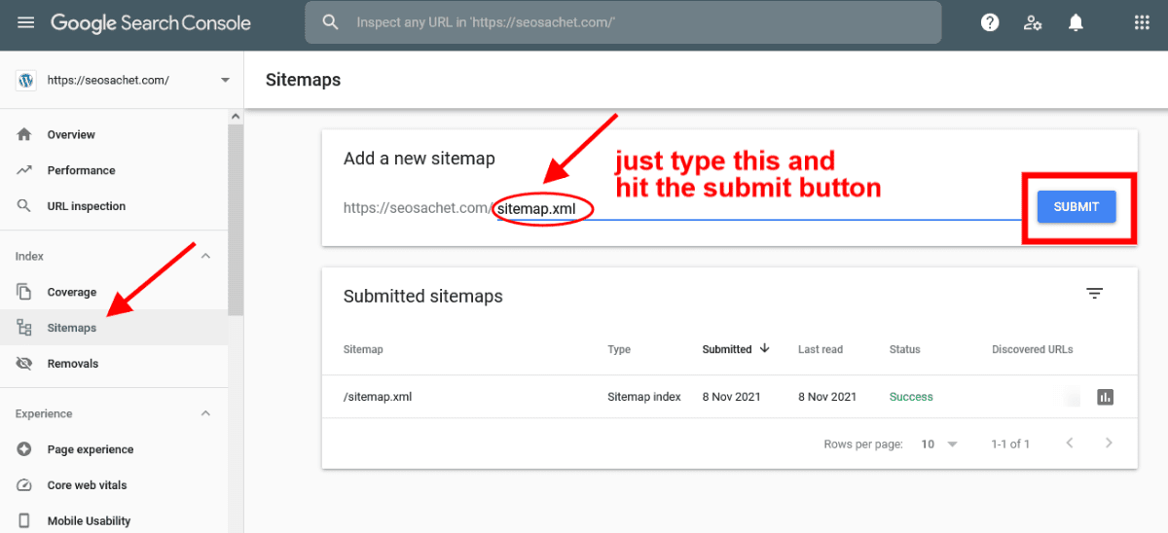Open the Help question mark icon
The height and width of the screenshot is (533, 1168).
990,22
